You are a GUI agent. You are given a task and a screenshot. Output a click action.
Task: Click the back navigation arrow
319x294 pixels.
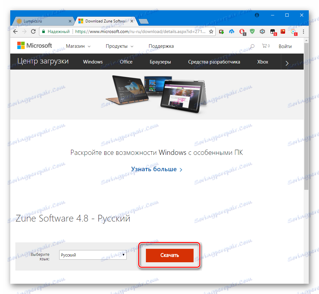point(15,32)
